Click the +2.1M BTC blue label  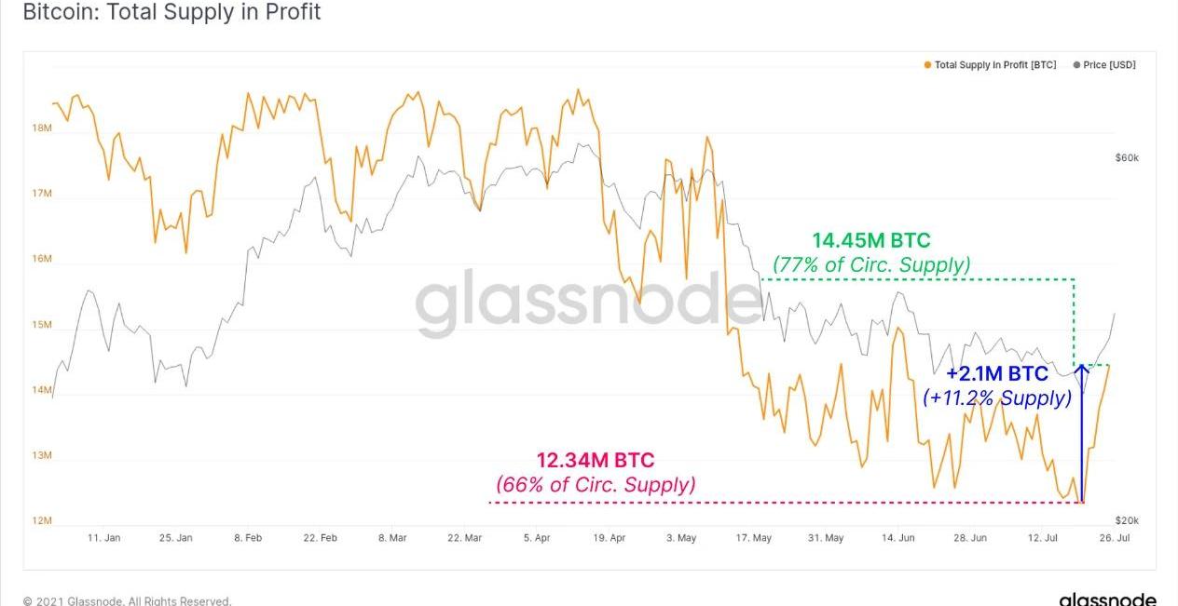[x=997, y=374]
